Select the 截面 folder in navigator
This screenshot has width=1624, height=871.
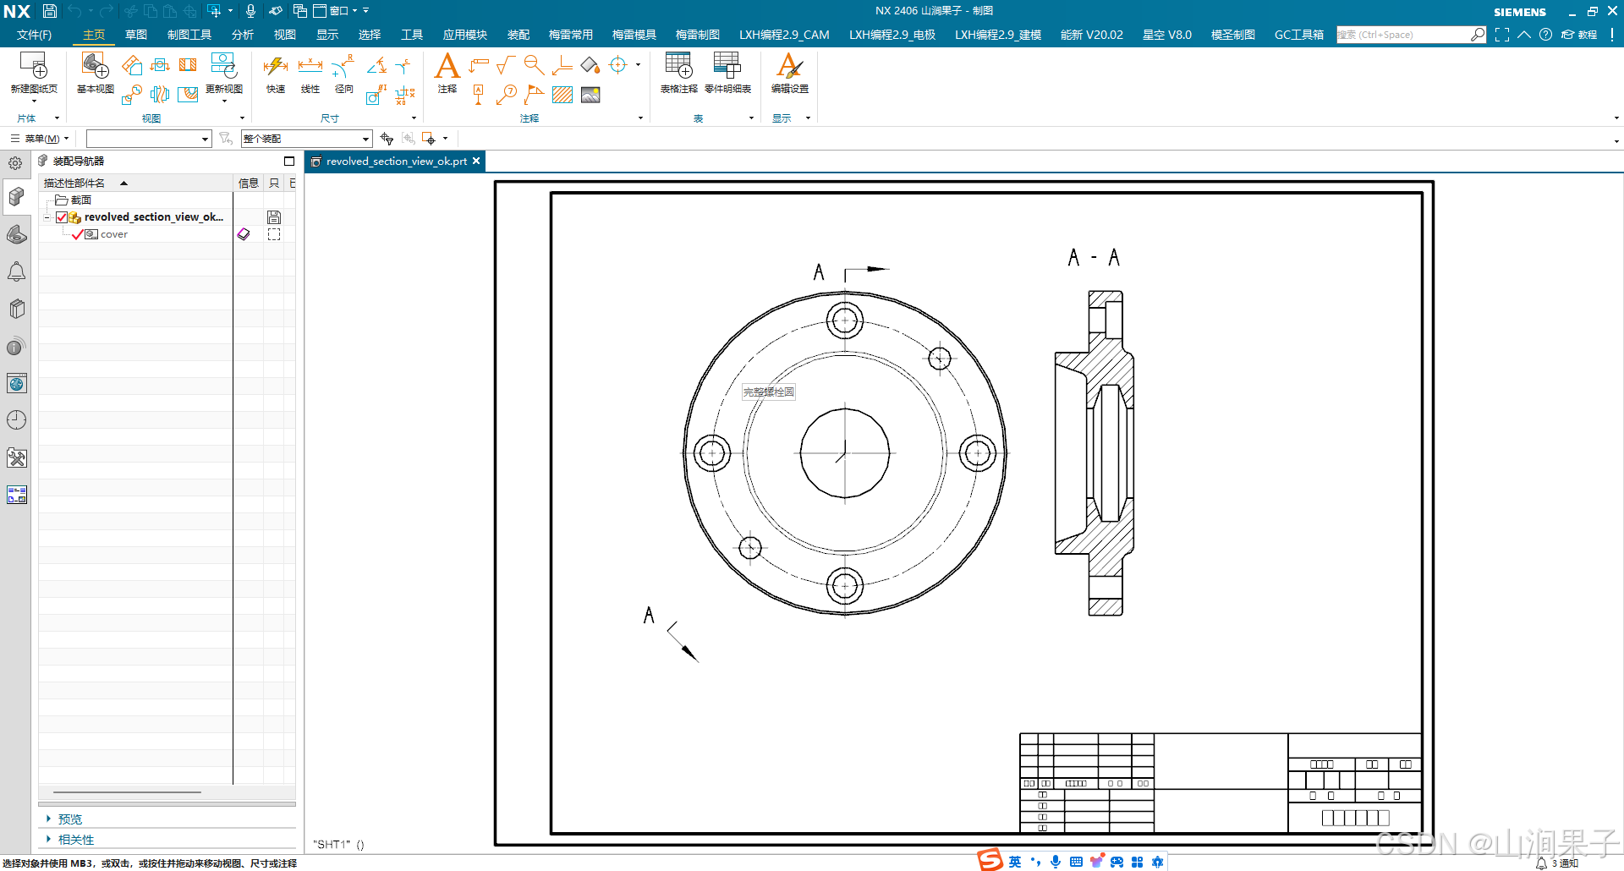tap(73, 200)
